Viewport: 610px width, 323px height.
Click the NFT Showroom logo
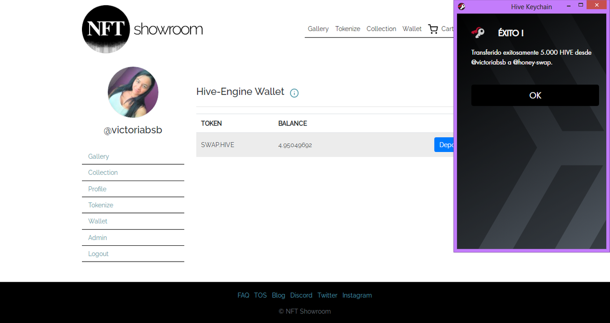tap(142, 29)
